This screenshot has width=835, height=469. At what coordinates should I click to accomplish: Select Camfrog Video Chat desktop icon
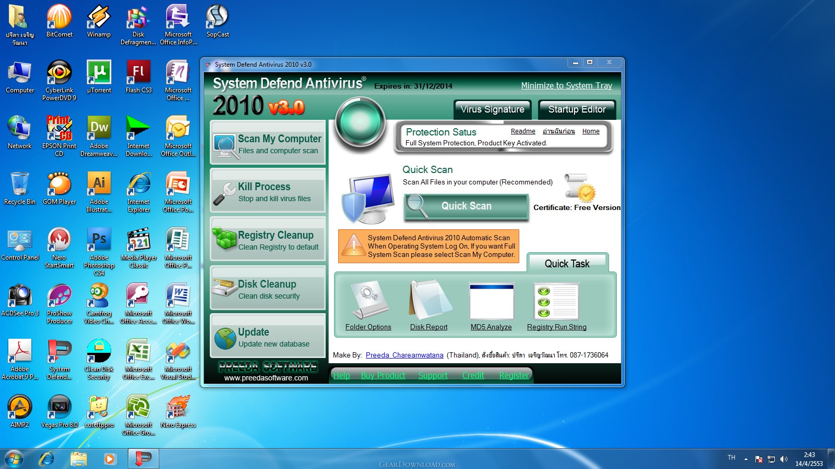[99, 304]
